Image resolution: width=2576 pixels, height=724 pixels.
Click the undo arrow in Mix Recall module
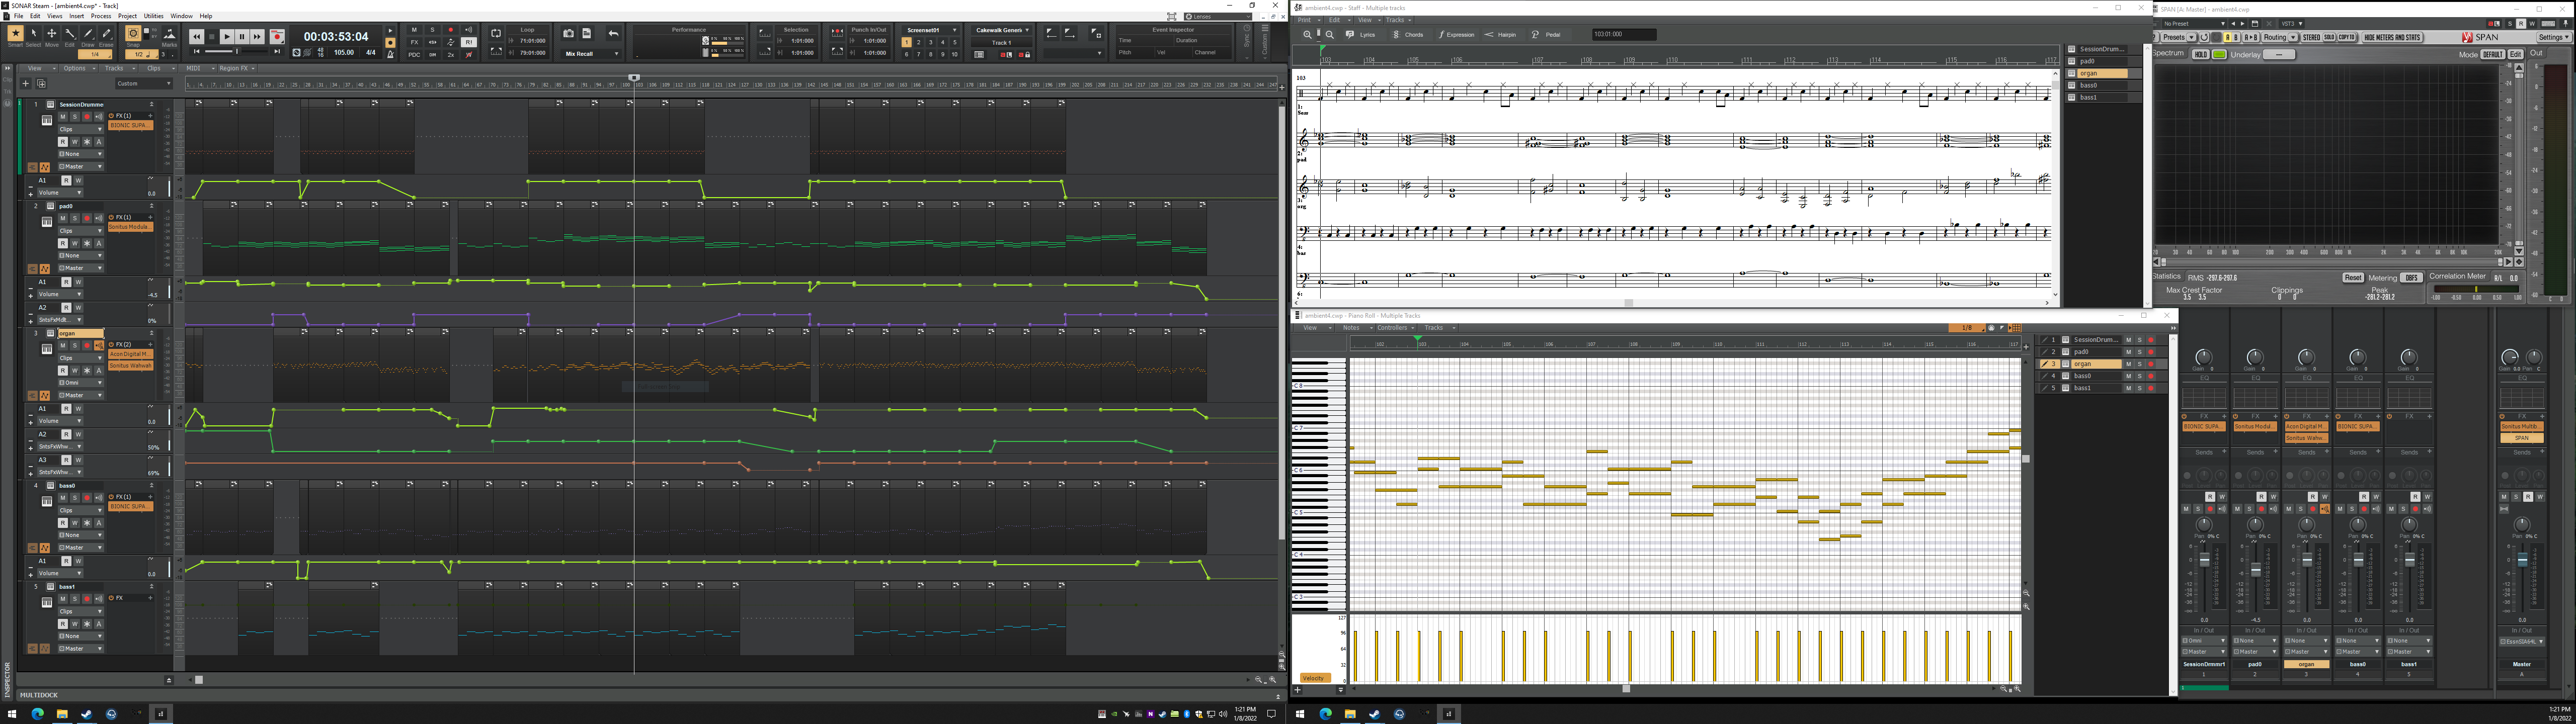[613, 34]
